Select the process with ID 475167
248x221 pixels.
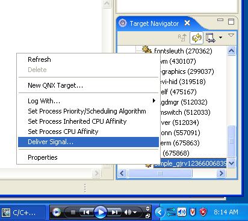178,92
